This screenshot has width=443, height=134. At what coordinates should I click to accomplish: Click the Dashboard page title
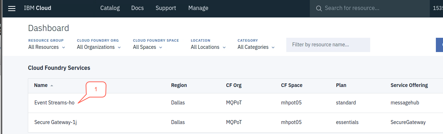pos(49,28)
